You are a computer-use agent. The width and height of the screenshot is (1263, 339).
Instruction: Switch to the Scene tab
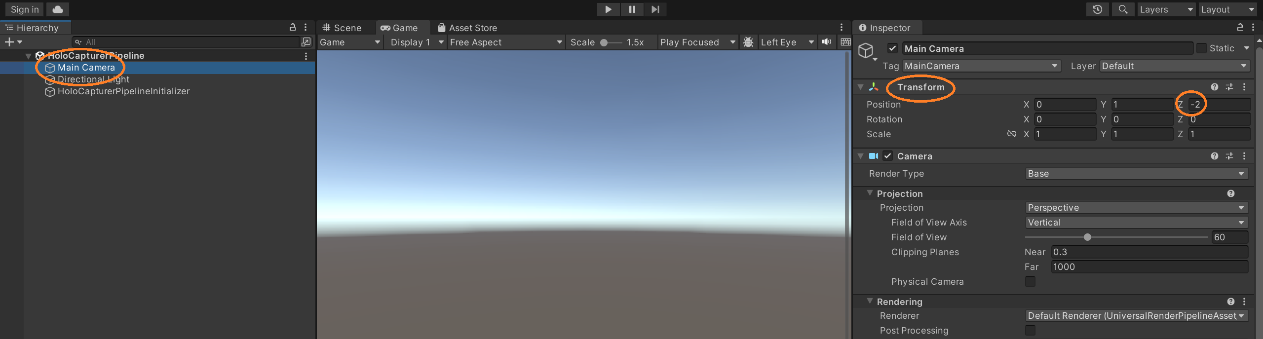point(342,28)
